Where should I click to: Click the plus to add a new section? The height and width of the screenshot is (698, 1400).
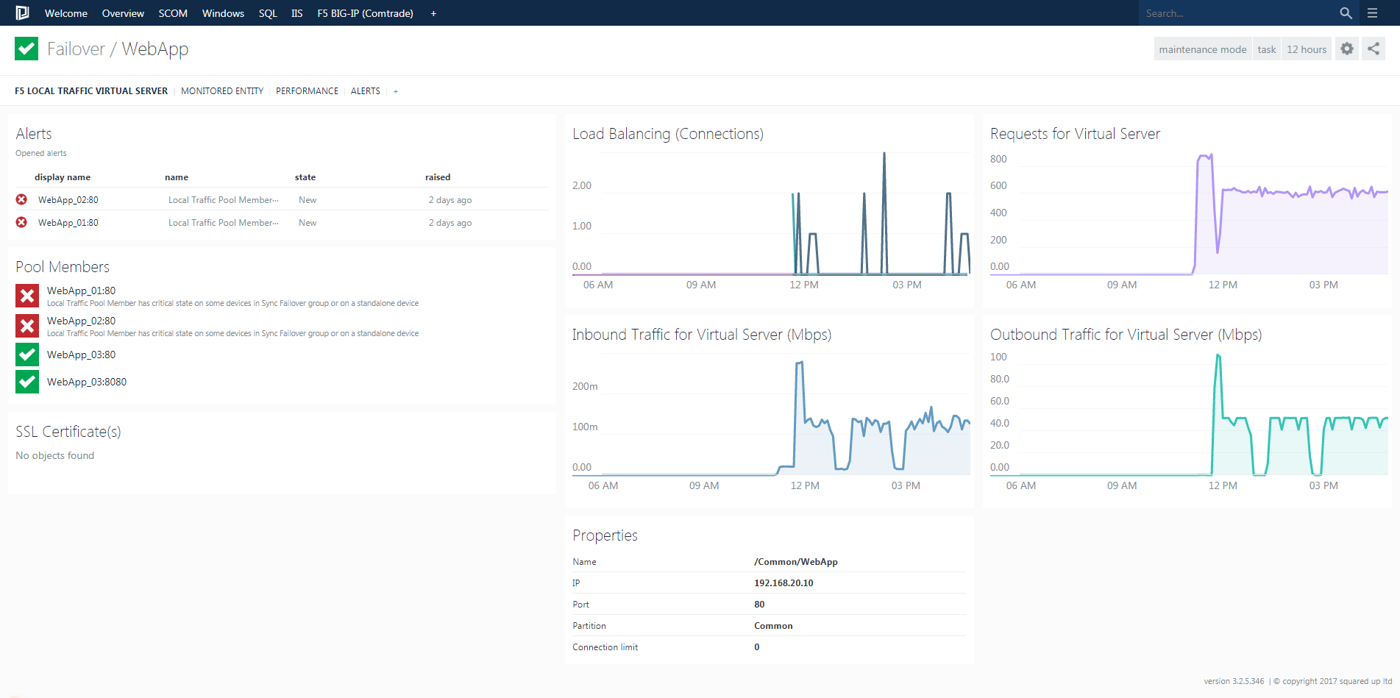[395, 90]
